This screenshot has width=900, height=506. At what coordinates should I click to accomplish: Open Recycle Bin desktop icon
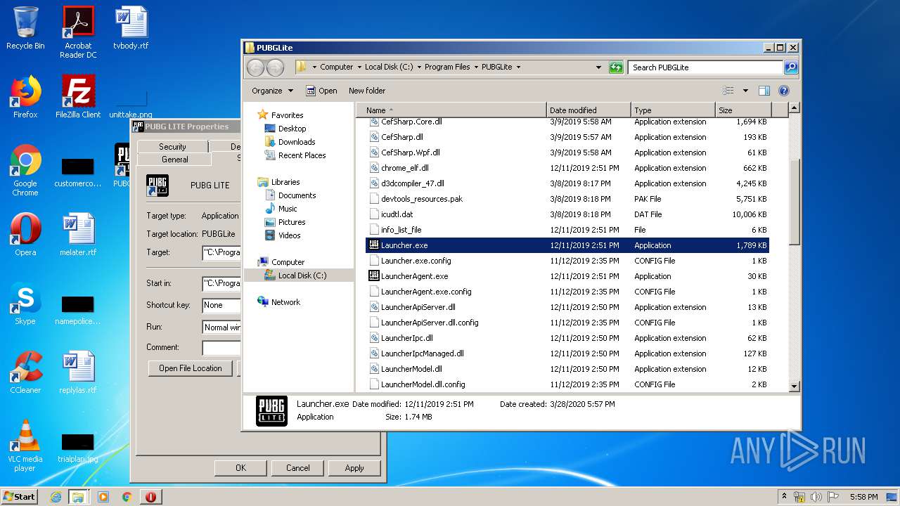pyautogui.click(x=25, y=29)
